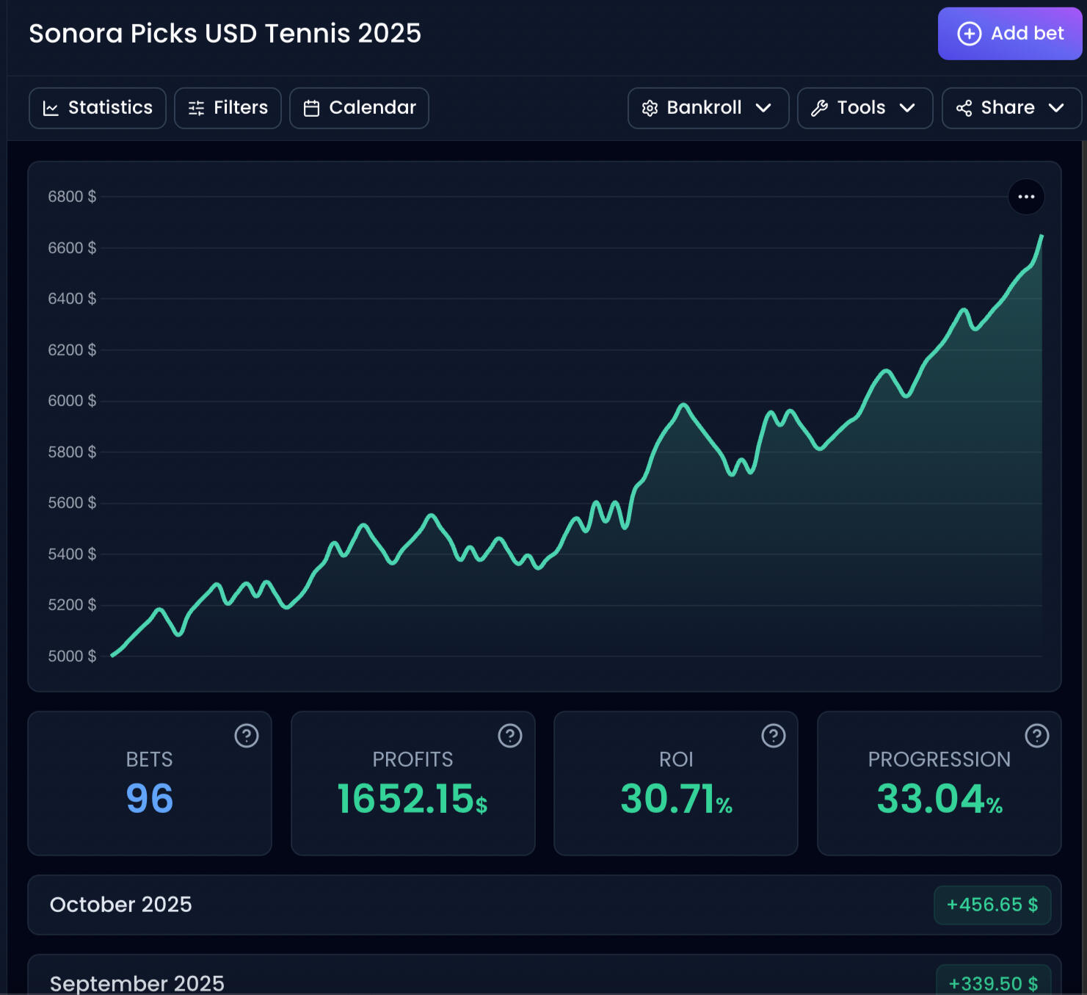Click the question mark on ROI card
Screen dimensions: 1087x995
coord(773,735)
